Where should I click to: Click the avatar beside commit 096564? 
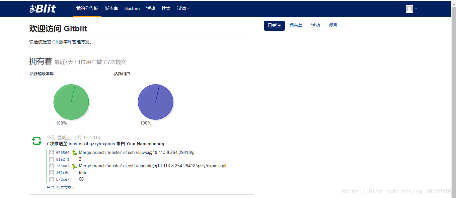[x=52, y=153]
